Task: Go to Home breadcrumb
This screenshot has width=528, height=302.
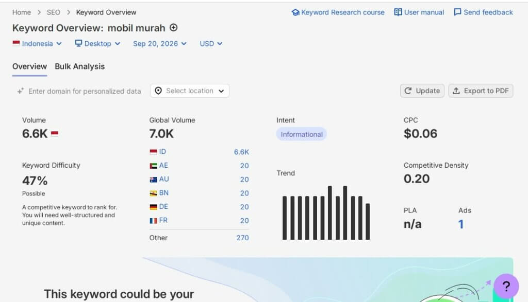Action: (x=22, y=12)
